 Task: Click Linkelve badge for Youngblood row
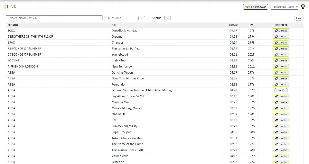(281, 55)
